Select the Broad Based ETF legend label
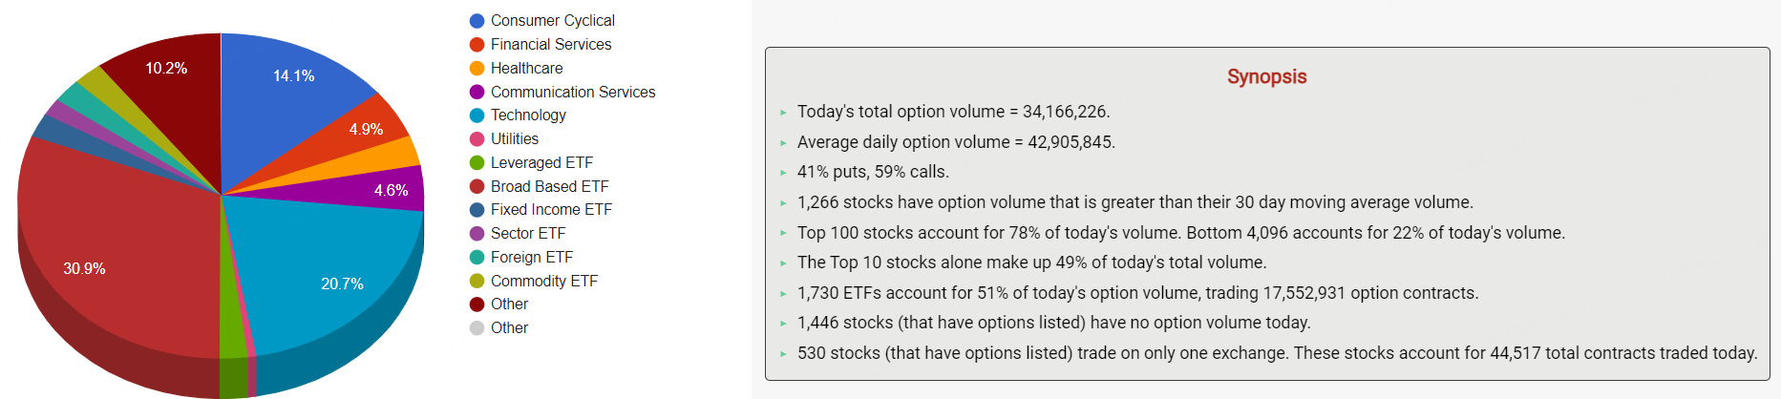Image resolution: width=1781 pixels, height=399 pixels. point(549,186)
